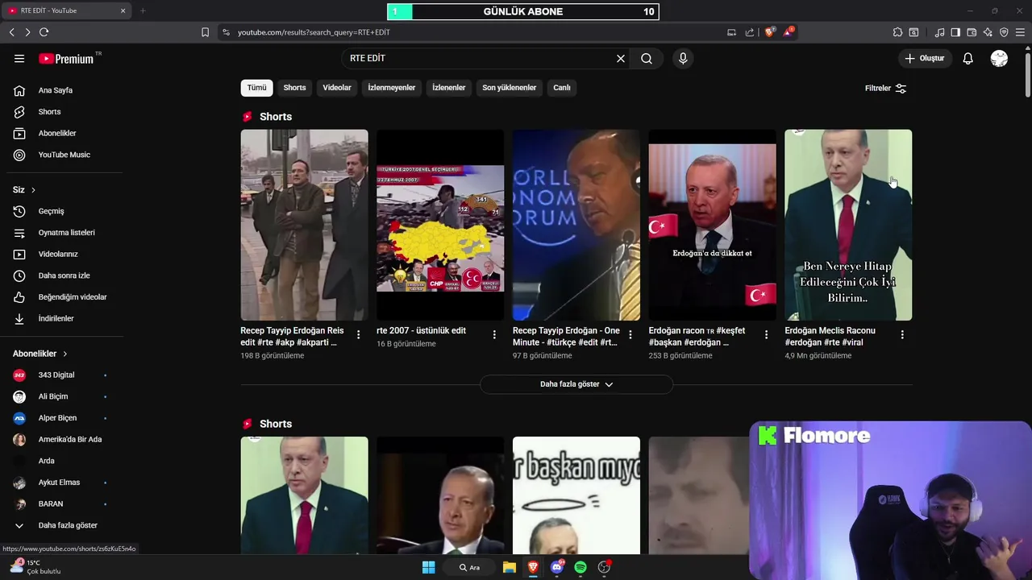Select the İzlenenler filter chip
This screenshot has width=1032, height=580.
[x=449, y=88]
